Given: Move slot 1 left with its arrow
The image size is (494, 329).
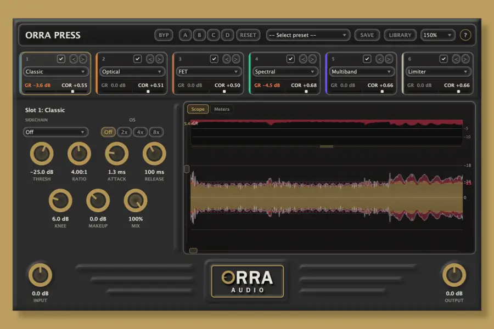Looking at the screenshot, I should [74, 59].
